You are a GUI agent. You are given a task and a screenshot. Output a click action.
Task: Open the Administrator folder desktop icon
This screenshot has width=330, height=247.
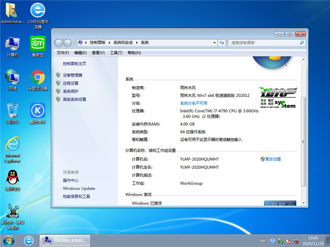12,13
